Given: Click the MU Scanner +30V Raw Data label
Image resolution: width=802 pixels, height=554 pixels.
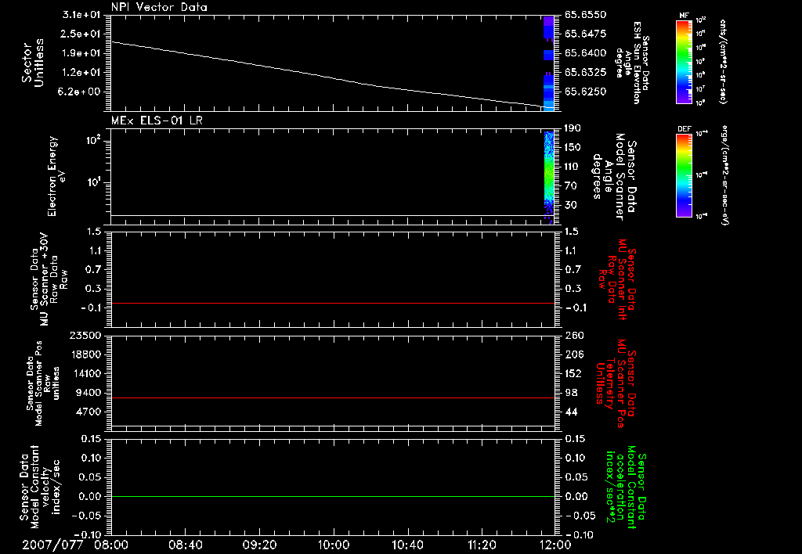Looking at the screenshot, I should (48, 279).
